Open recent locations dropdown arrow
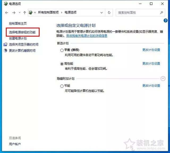The width and height of the screenshot is (170, 153). tap(20, 12)
